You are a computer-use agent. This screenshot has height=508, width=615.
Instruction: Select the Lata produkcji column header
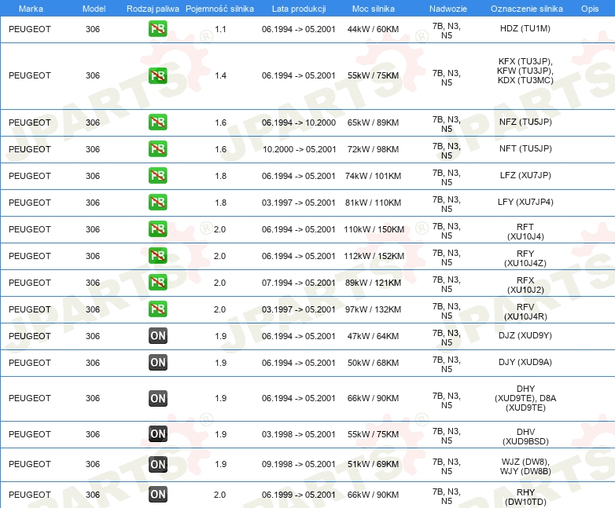point(299,9)
